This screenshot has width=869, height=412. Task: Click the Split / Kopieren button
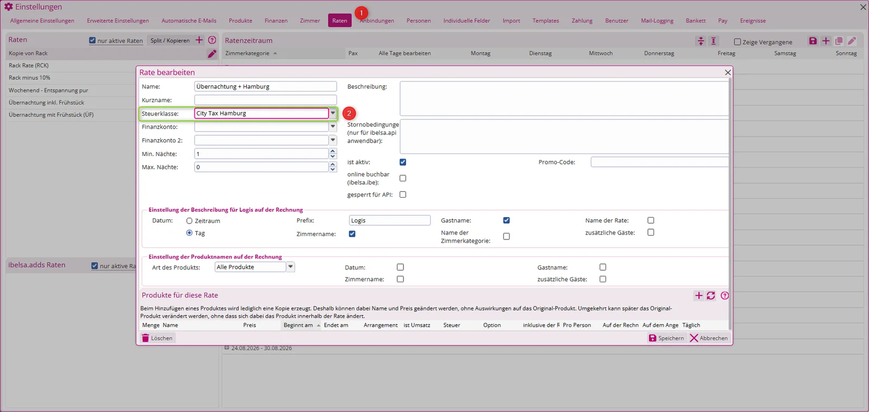(170, 41)
